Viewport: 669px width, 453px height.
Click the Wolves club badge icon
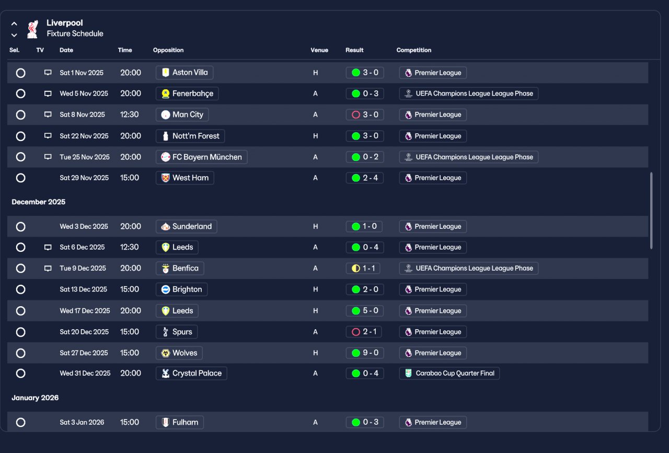click(166, 353)
